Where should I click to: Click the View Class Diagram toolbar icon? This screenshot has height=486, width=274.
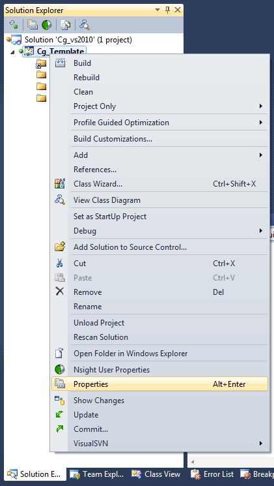click(x=85, y=25)
